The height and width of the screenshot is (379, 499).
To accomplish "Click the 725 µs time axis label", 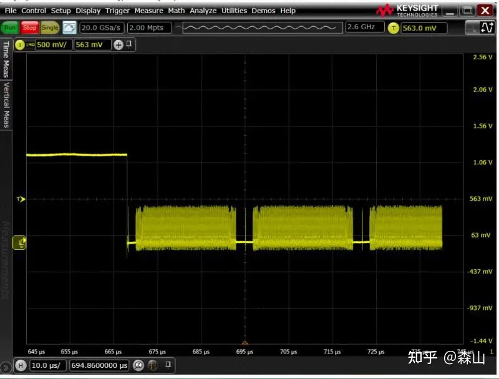I will tap(375, 352).
